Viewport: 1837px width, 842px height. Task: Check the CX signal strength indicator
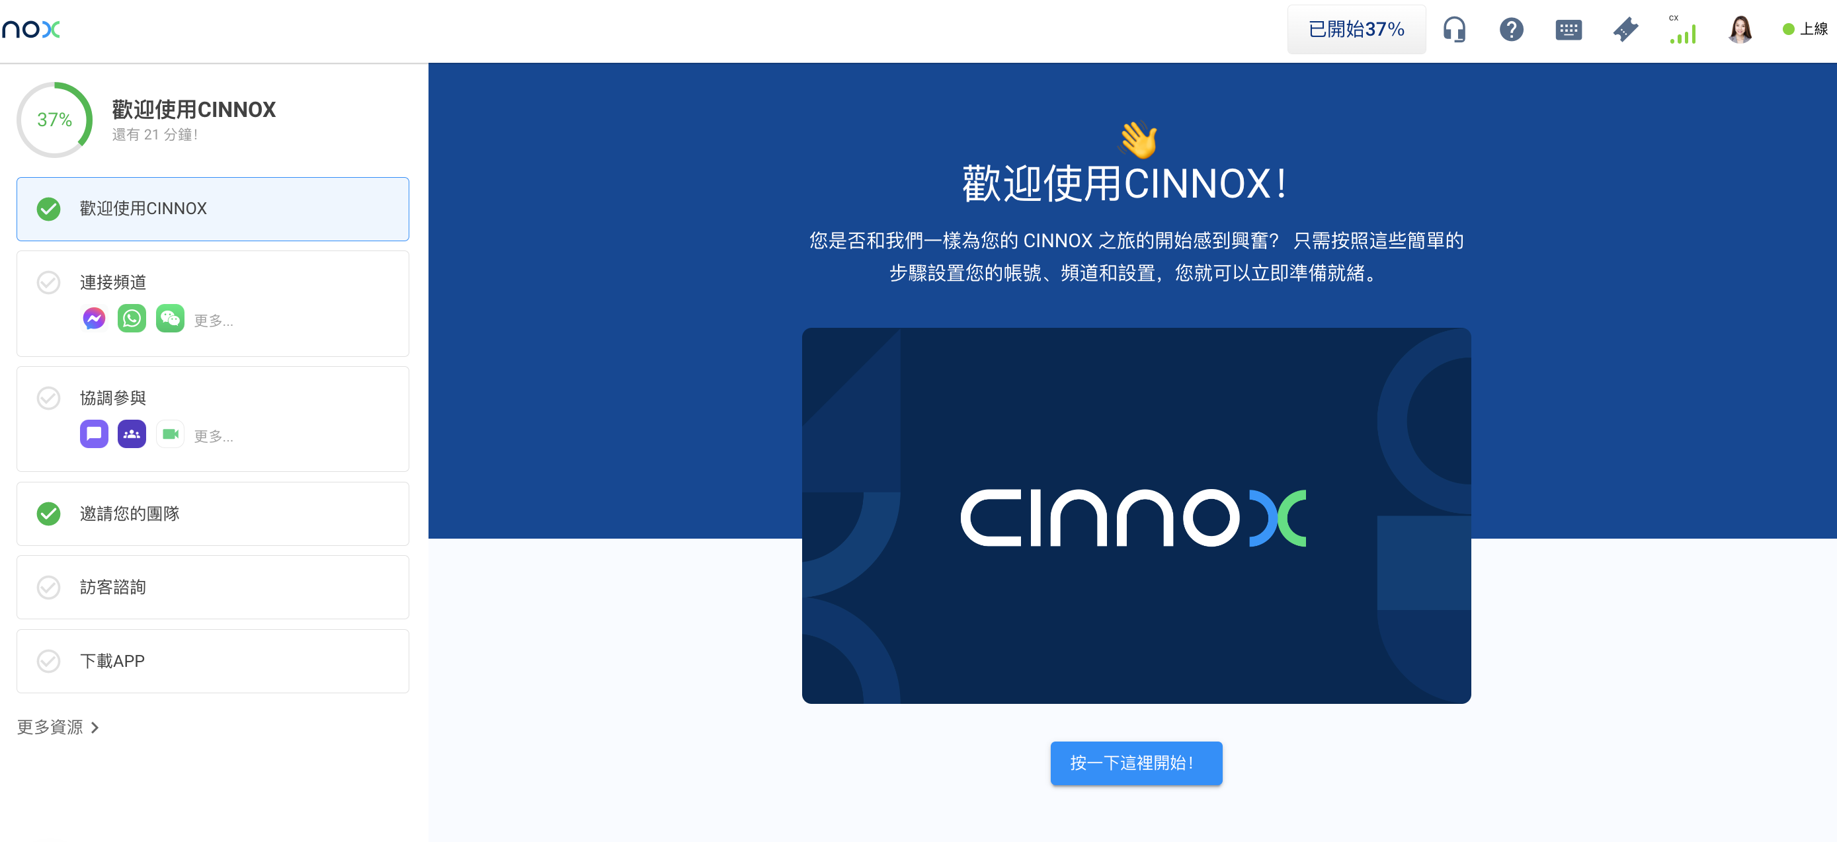click(1682, 30)
